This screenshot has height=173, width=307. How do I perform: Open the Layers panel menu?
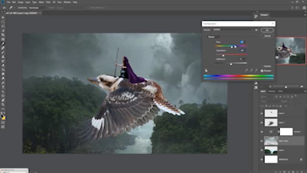click(x=305, y=91)
